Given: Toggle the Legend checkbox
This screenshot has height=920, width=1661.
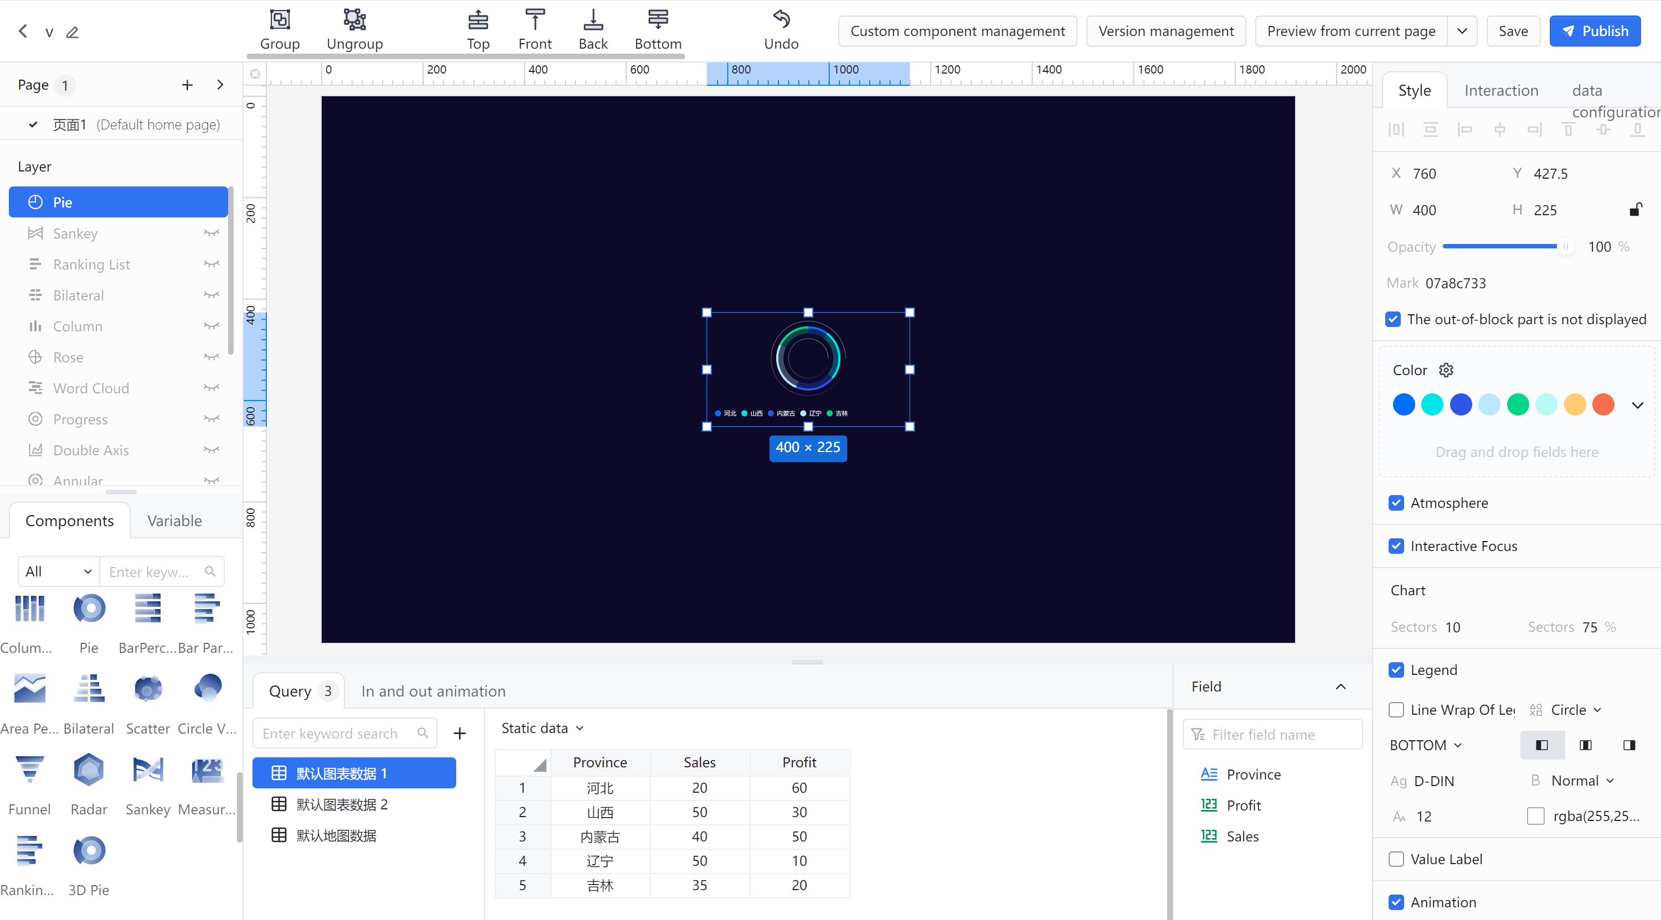Looking at the screenshot, I should click(1396, 670).
